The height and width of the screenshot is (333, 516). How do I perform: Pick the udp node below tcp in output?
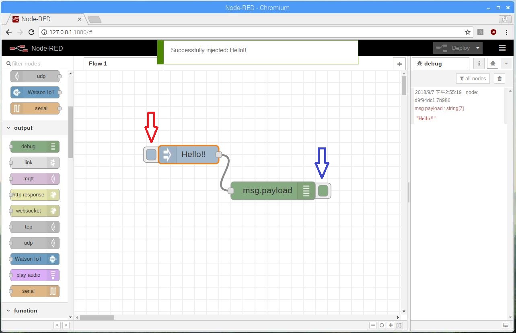point(35,243)
